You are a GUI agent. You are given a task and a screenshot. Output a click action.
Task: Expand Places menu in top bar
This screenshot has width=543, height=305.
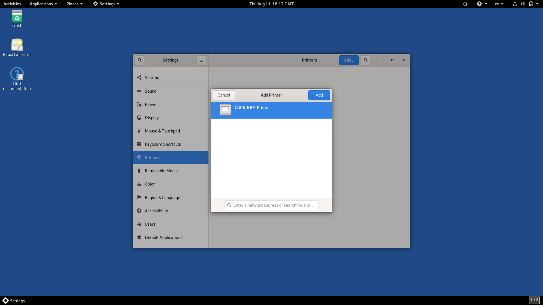(74, 4)
